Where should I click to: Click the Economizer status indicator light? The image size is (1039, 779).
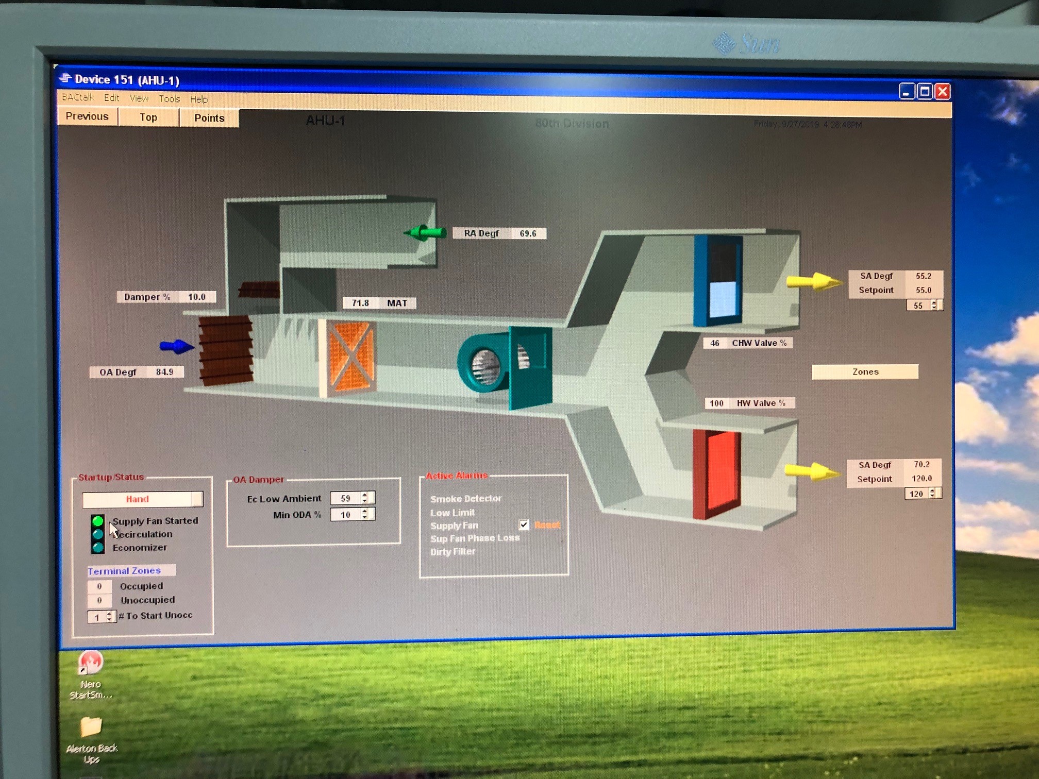[x=97, y=548]
